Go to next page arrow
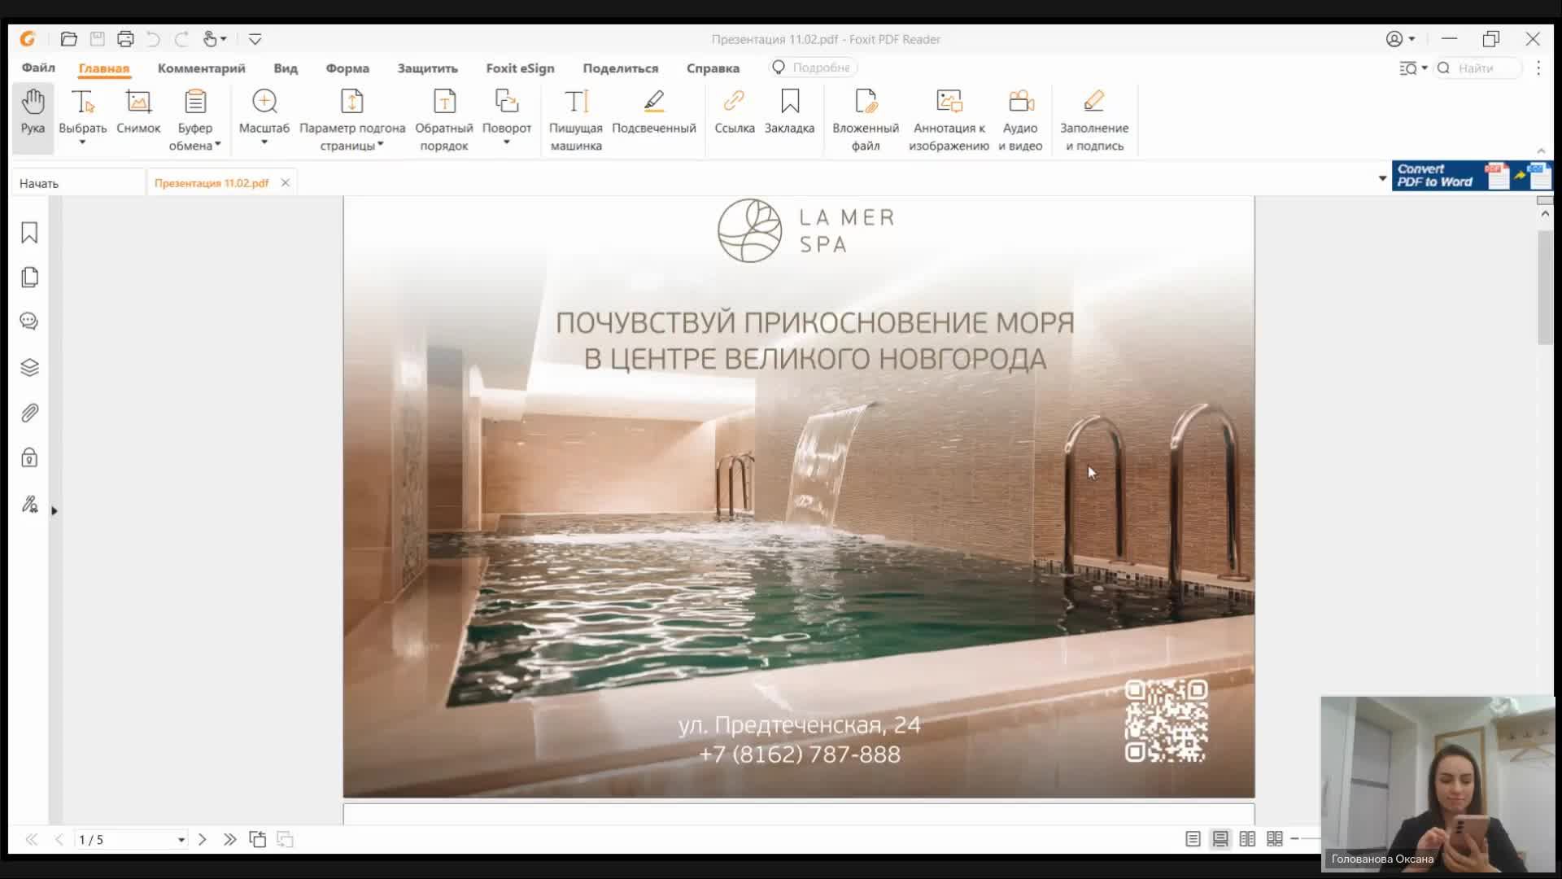Screen dimensions: 1562x879 pos(203,839)
